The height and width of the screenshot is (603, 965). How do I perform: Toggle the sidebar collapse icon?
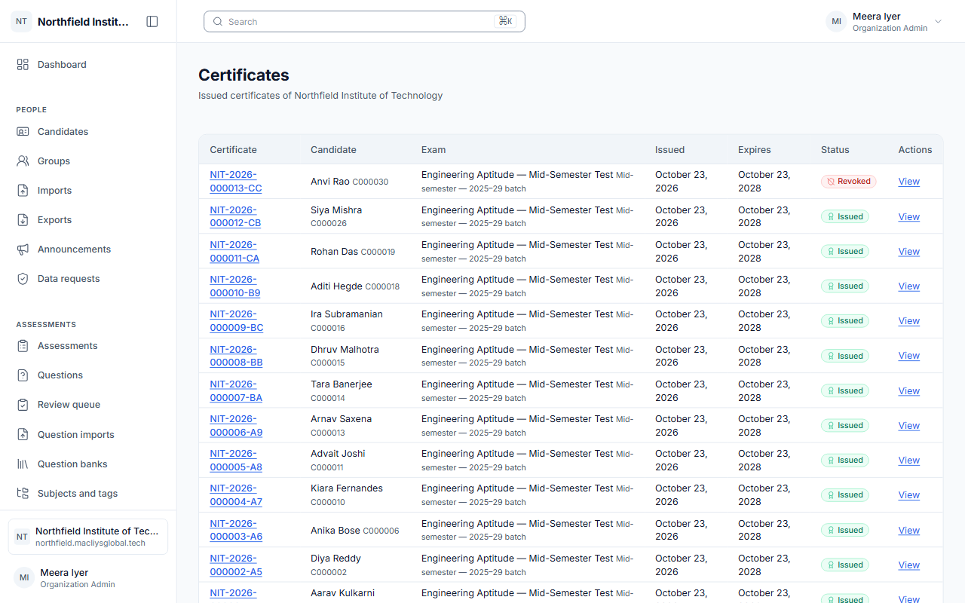(152, 22)
